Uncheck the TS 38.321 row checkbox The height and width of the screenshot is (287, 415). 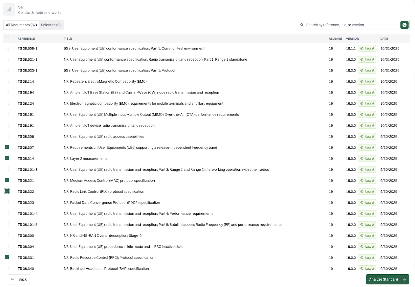point(7,180)
